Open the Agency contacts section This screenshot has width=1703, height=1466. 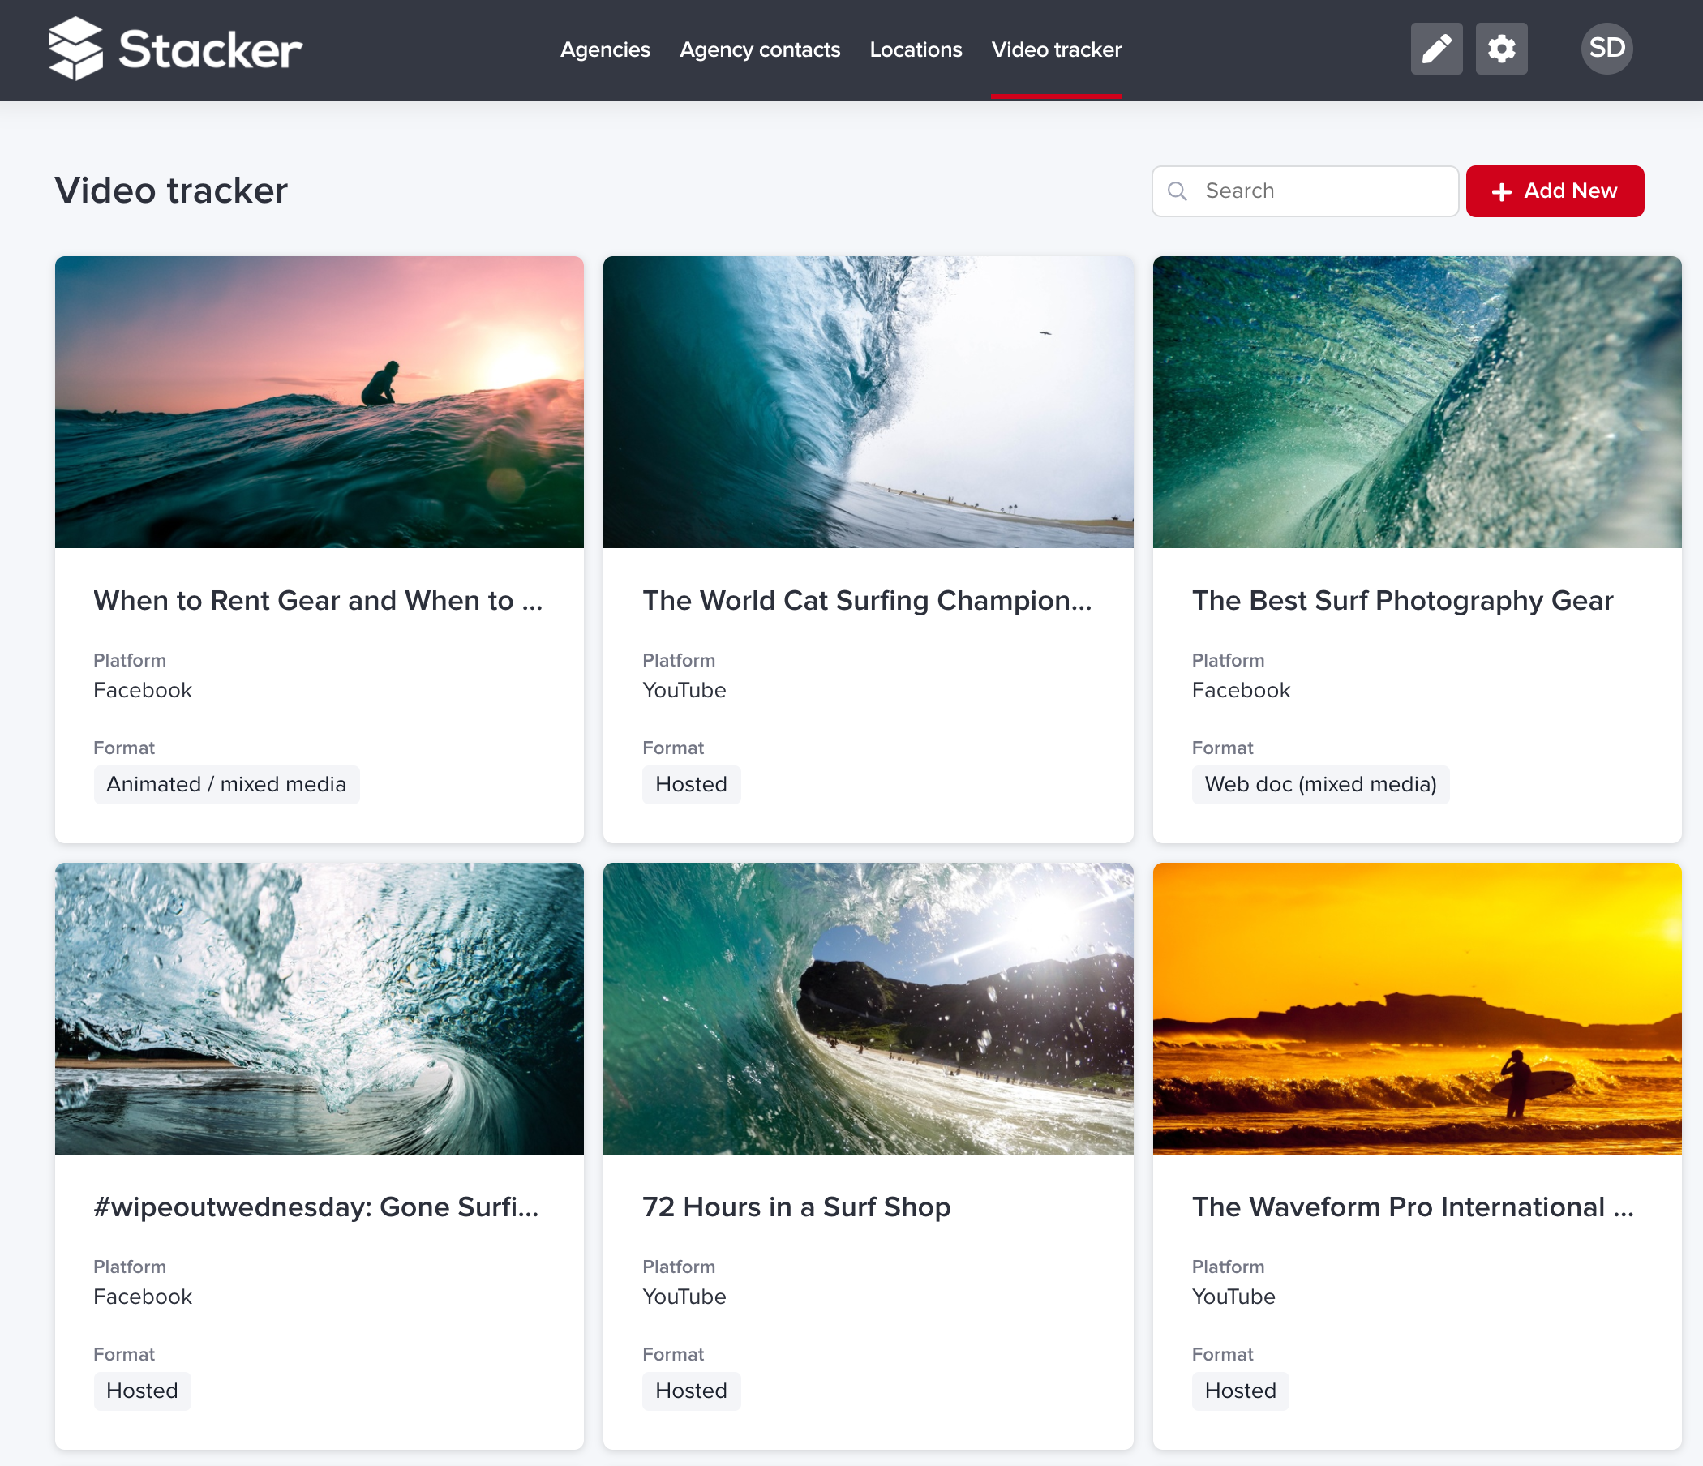pos(761,49)
